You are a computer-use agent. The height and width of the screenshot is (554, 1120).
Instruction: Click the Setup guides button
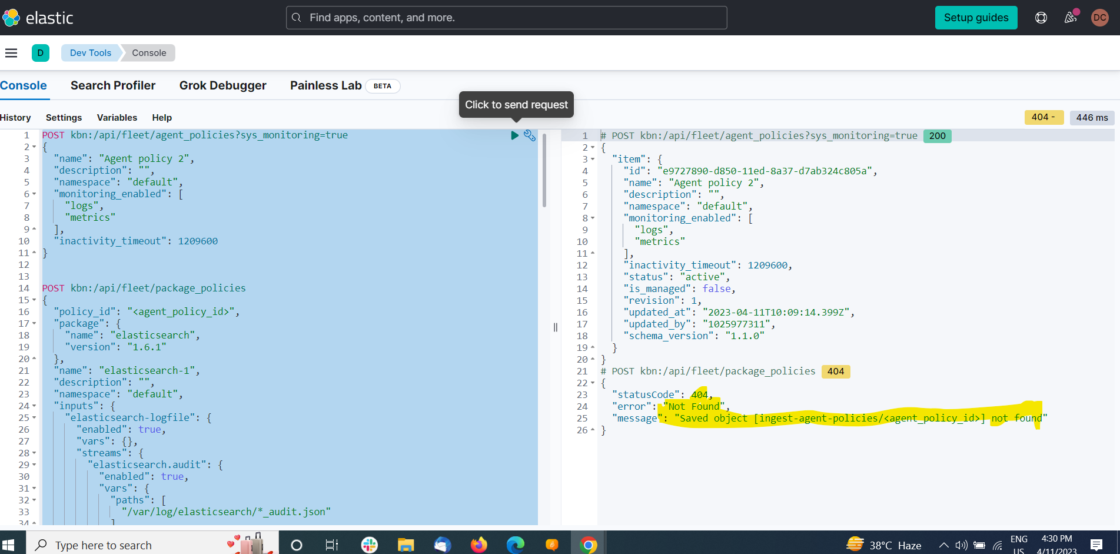[x=976, y=18]
